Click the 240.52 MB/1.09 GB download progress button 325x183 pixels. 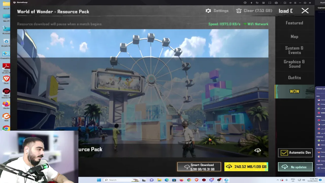point(246,167)
